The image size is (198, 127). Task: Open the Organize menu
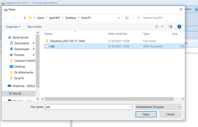13,27
